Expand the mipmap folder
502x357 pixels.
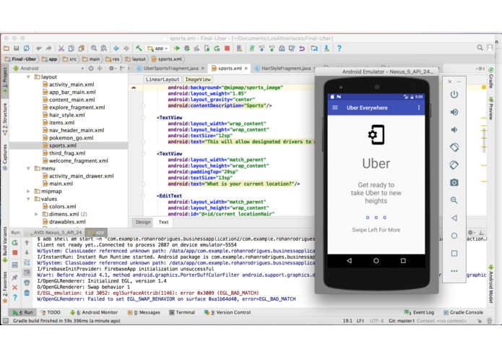point(28,192)
